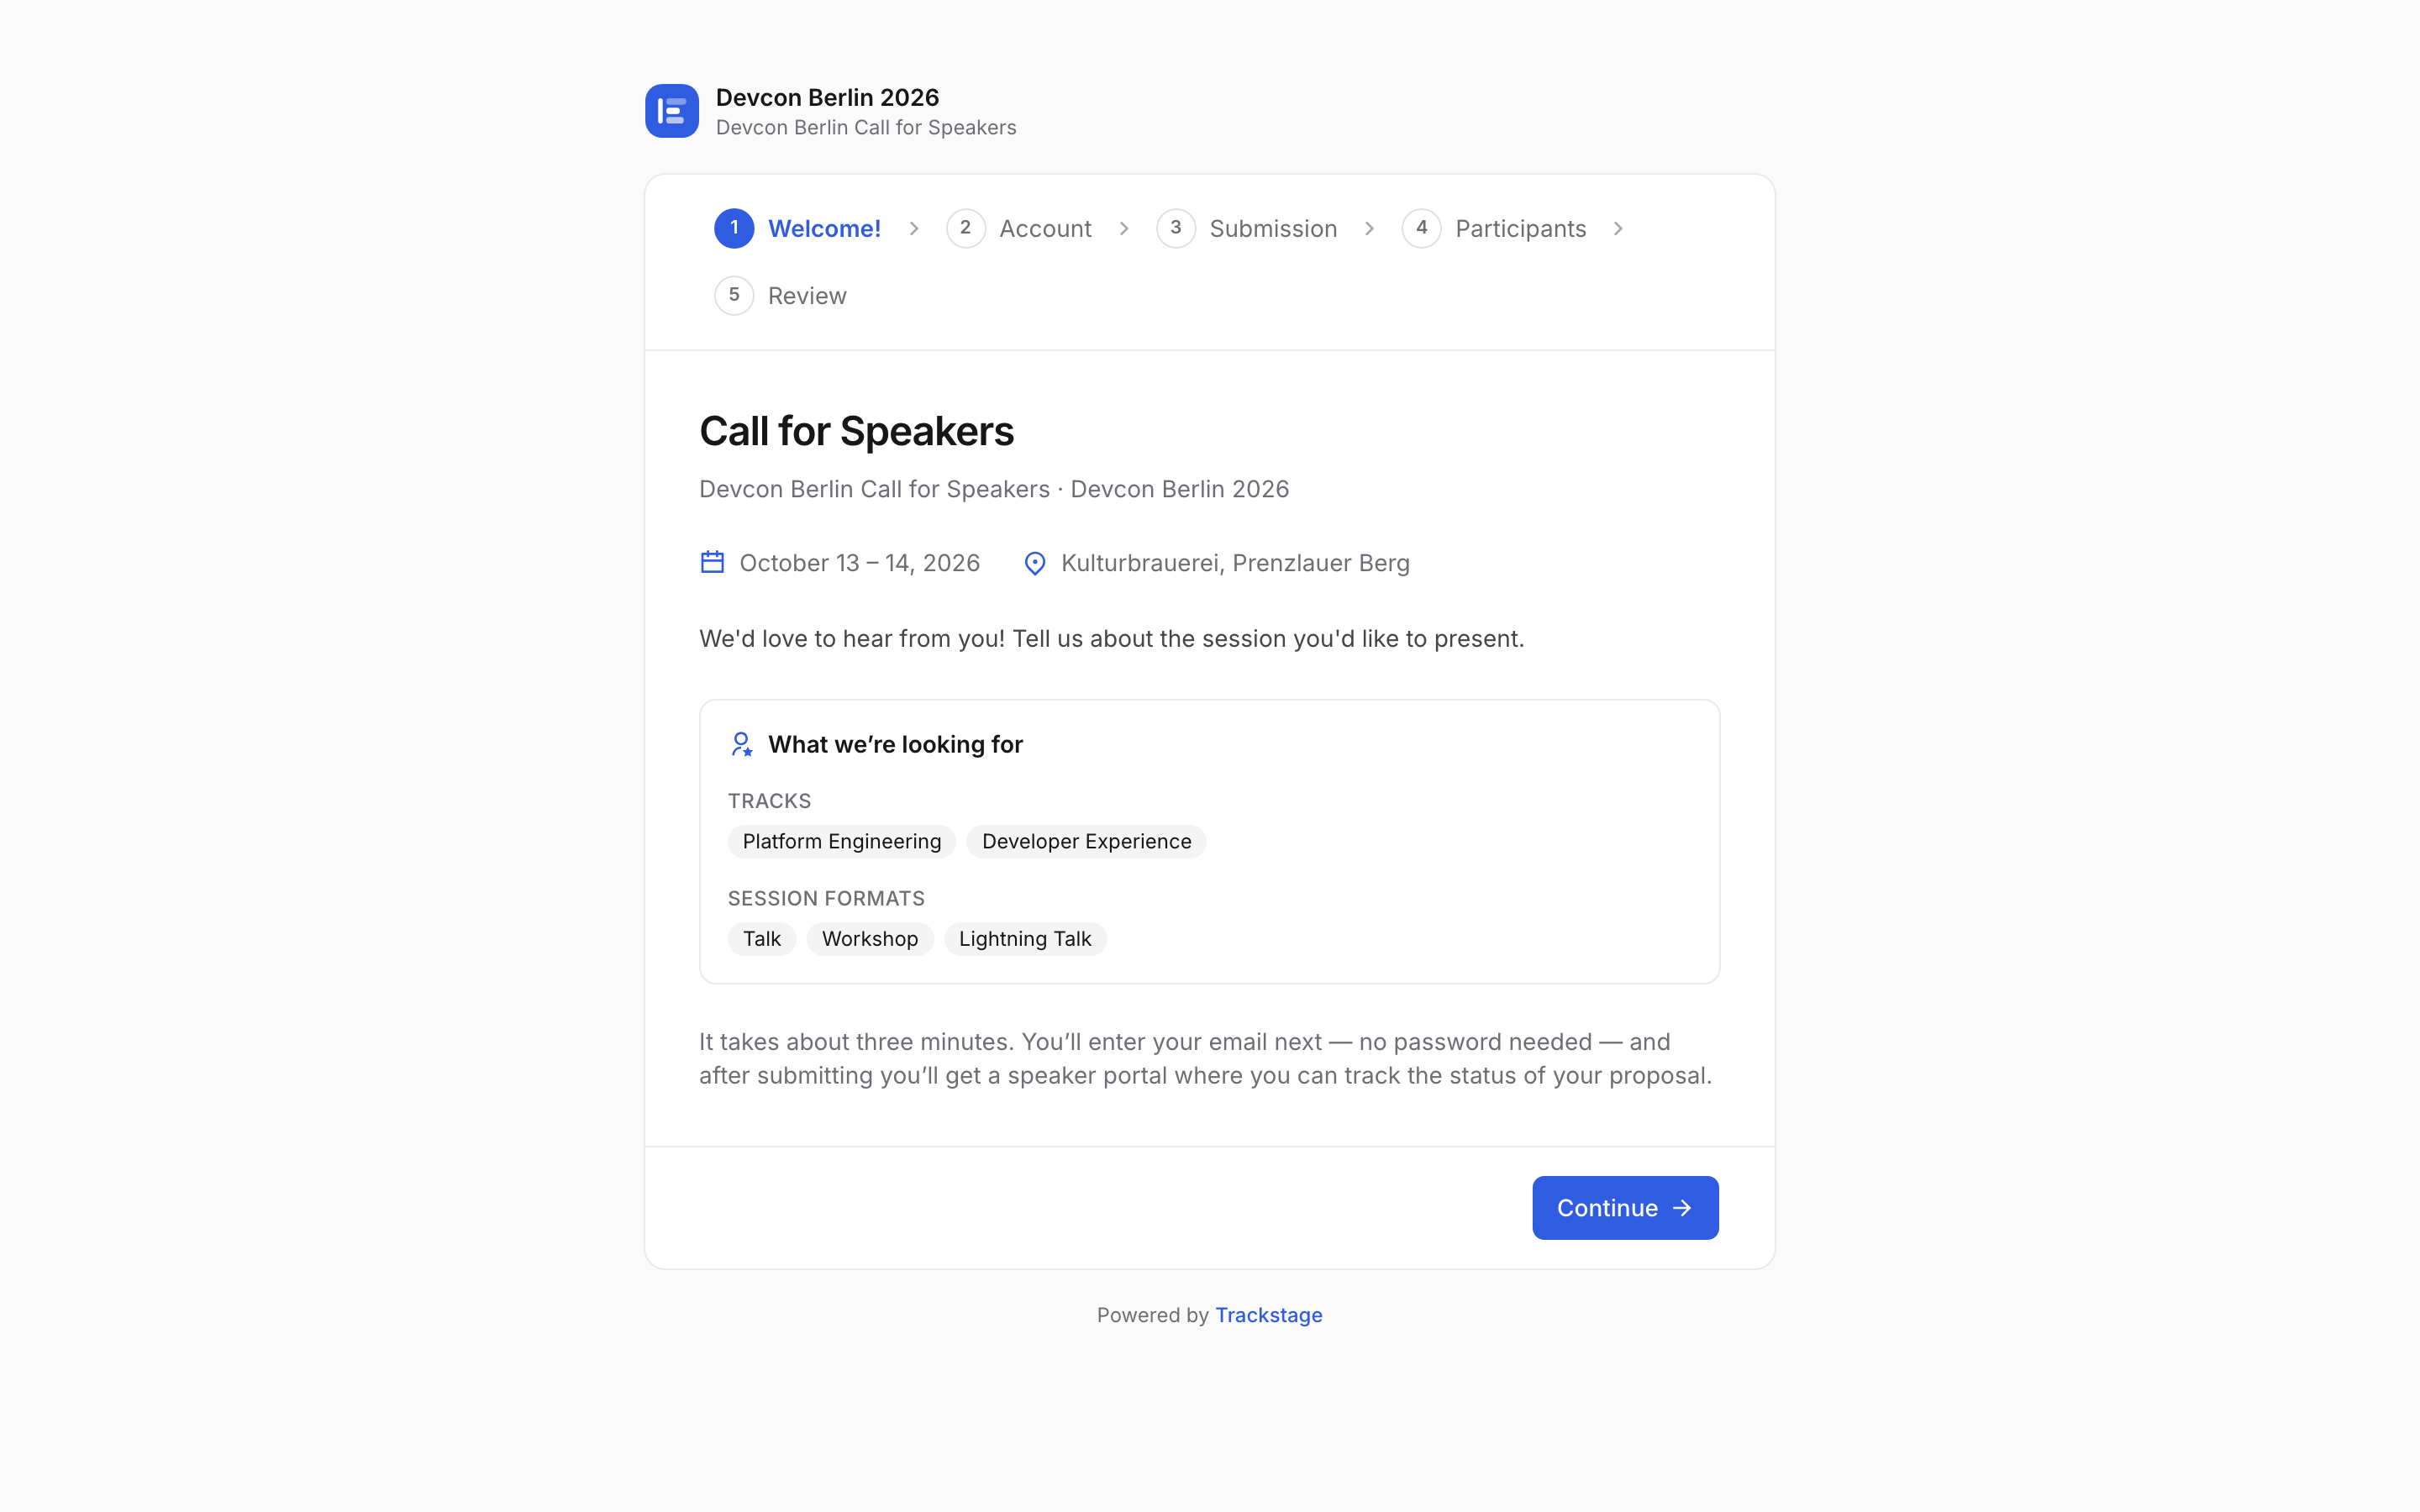
Task: Click the step 3 circle badge
Action: click(1176, 228)
